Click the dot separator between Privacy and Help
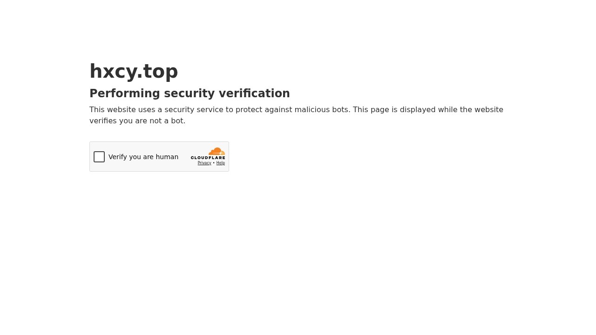This screenshot has width=596, height=335. point(214,163)
